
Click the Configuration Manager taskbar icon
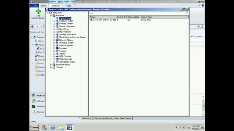tap(69, 127)
